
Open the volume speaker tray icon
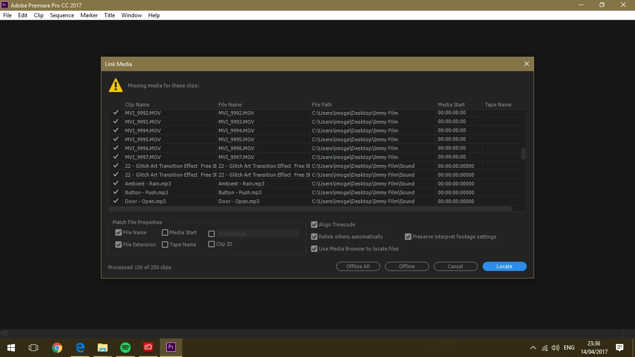point(556,348)
